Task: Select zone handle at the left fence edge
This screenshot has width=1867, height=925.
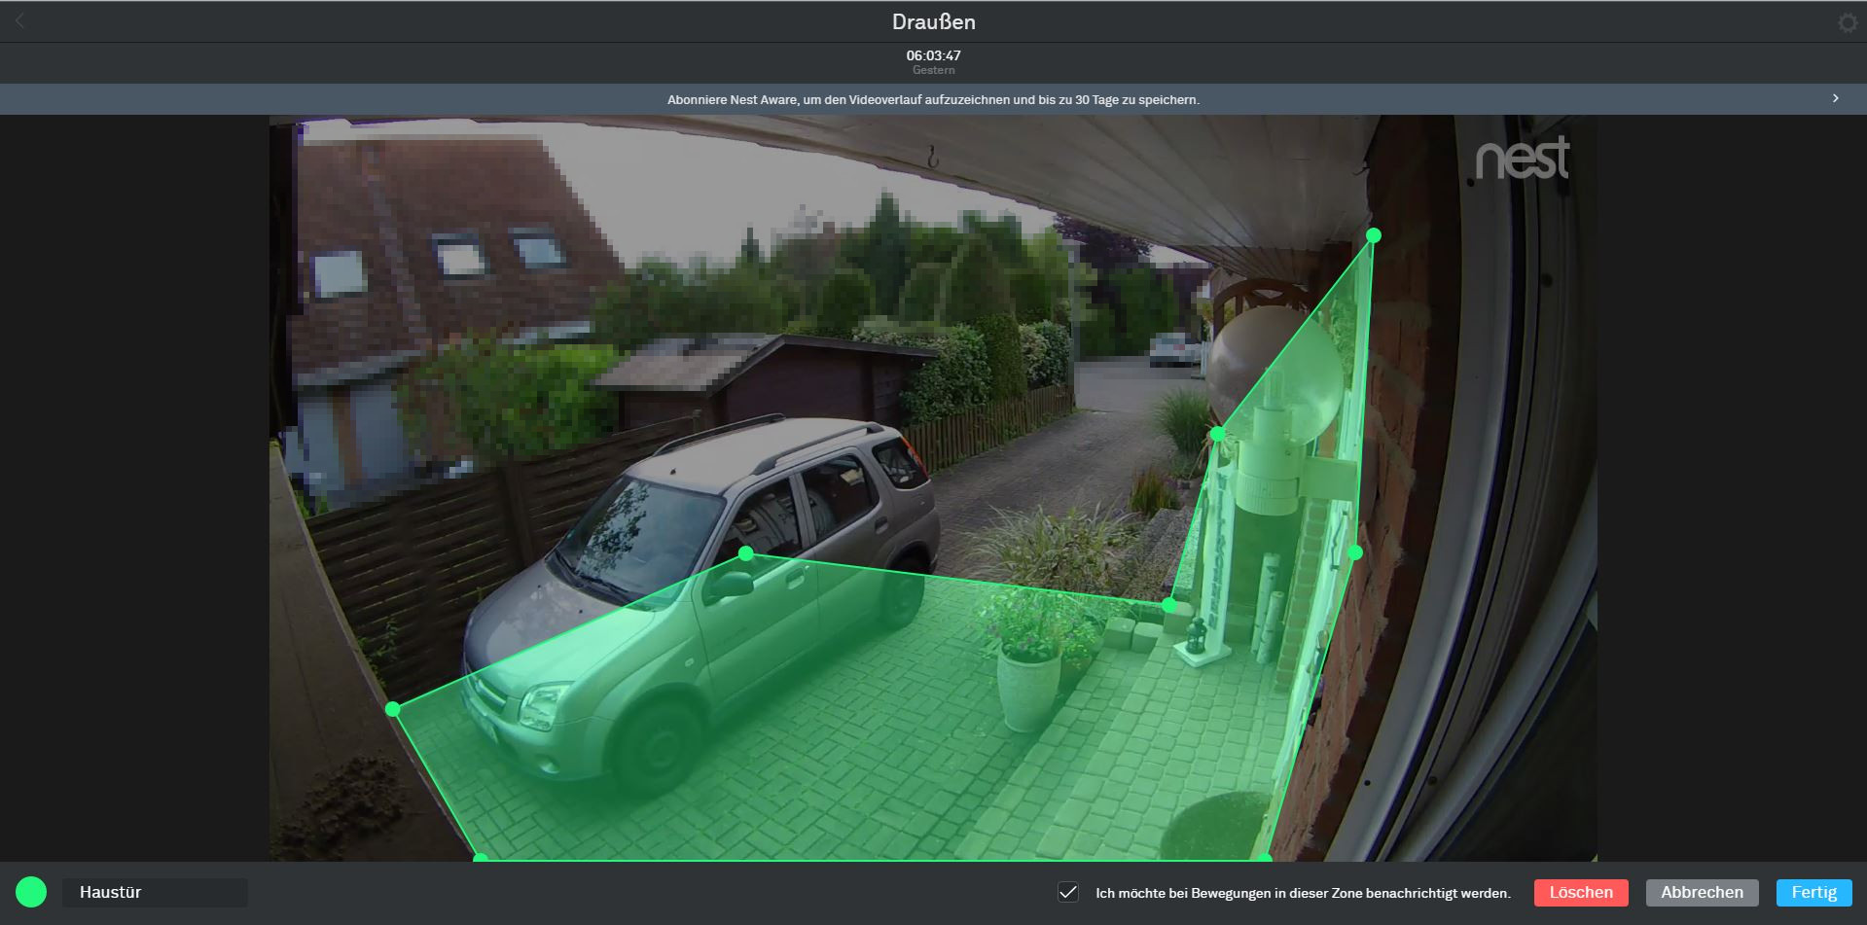Action: pyautogui.click(x=393, y=709)
